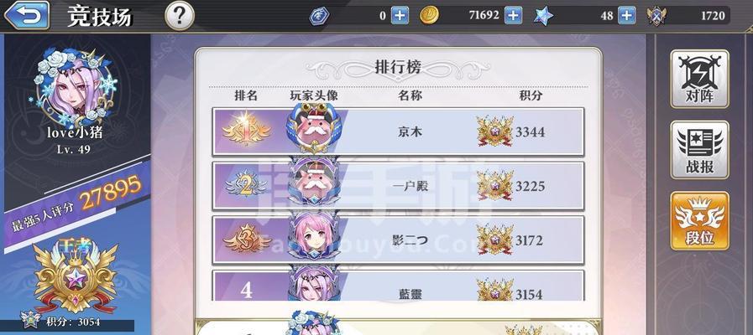Tap the 王者 gold rank emblem
753x335 pixels.
pos(76,276)
